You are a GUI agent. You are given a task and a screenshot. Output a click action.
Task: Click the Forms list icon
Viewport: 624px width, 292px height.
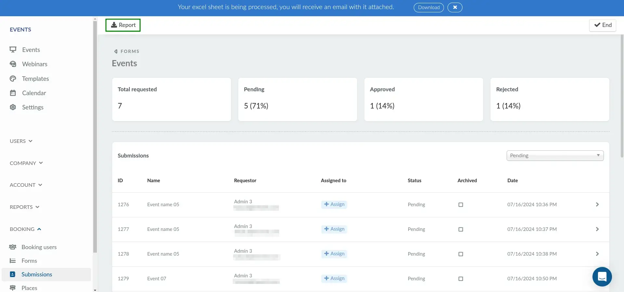(x=13, y=261)
